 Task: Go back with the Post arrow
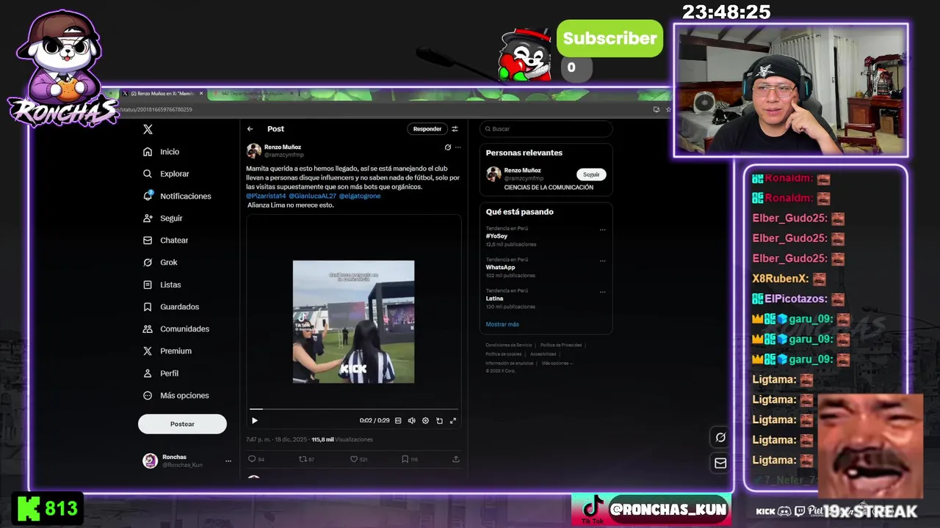tap(250, 129)
